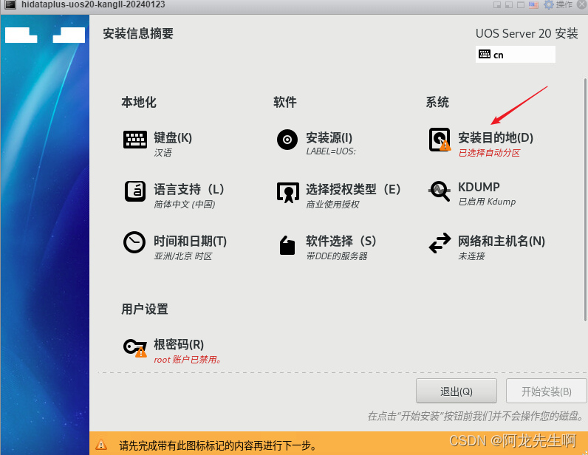The width and height of the screenshot is (588, 455).
Task: Click the orange bar message 请先完成带有此图标标记的内容
Action: point(218,445)
